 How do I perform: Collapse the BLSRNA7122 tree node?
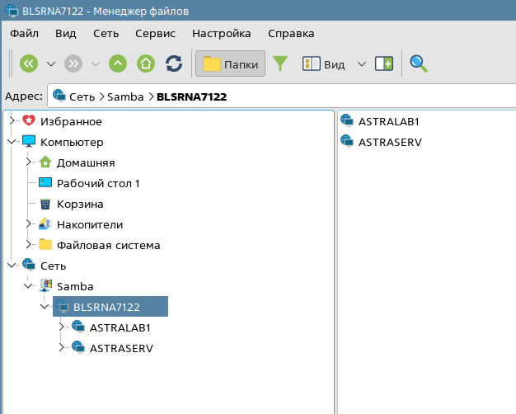pos(45,307)
